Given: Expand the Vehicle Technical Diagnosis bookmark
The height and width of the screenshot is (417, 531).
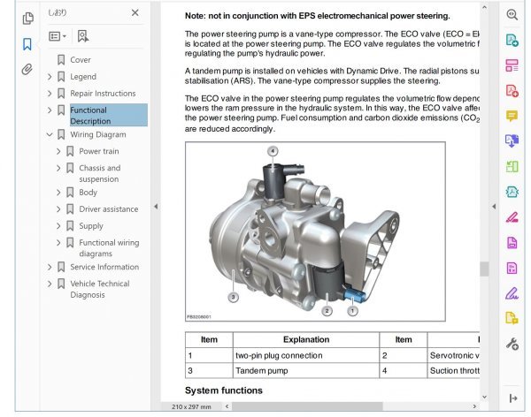Looking at the screenshot, I should click(x=50, y=284).
